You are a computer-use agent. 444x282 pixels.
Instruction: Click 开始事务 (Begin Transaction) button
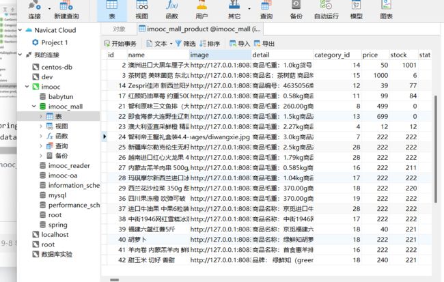(120, 44)
